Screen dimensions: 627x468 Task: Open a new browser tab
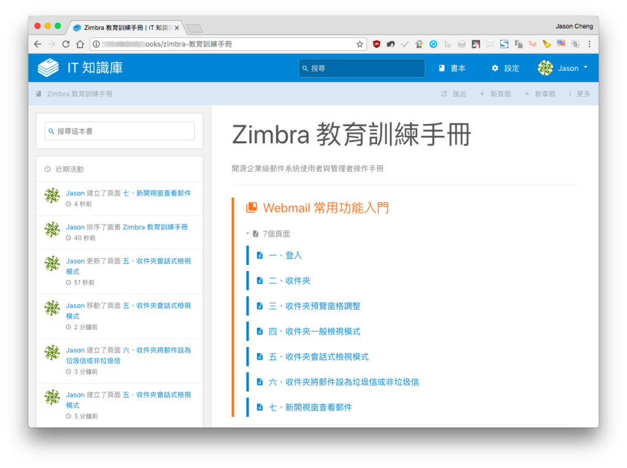[x=195, y=28]
